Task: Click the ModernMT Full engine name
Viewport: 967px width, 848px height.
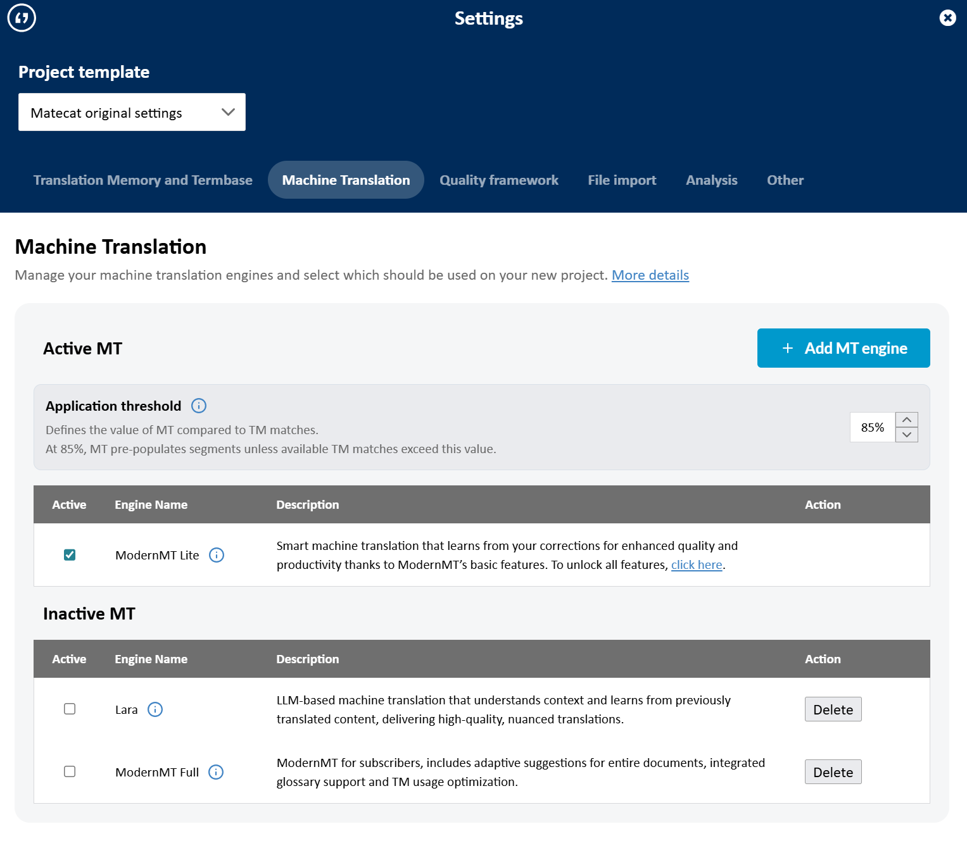Action: (x=157, y=772)
